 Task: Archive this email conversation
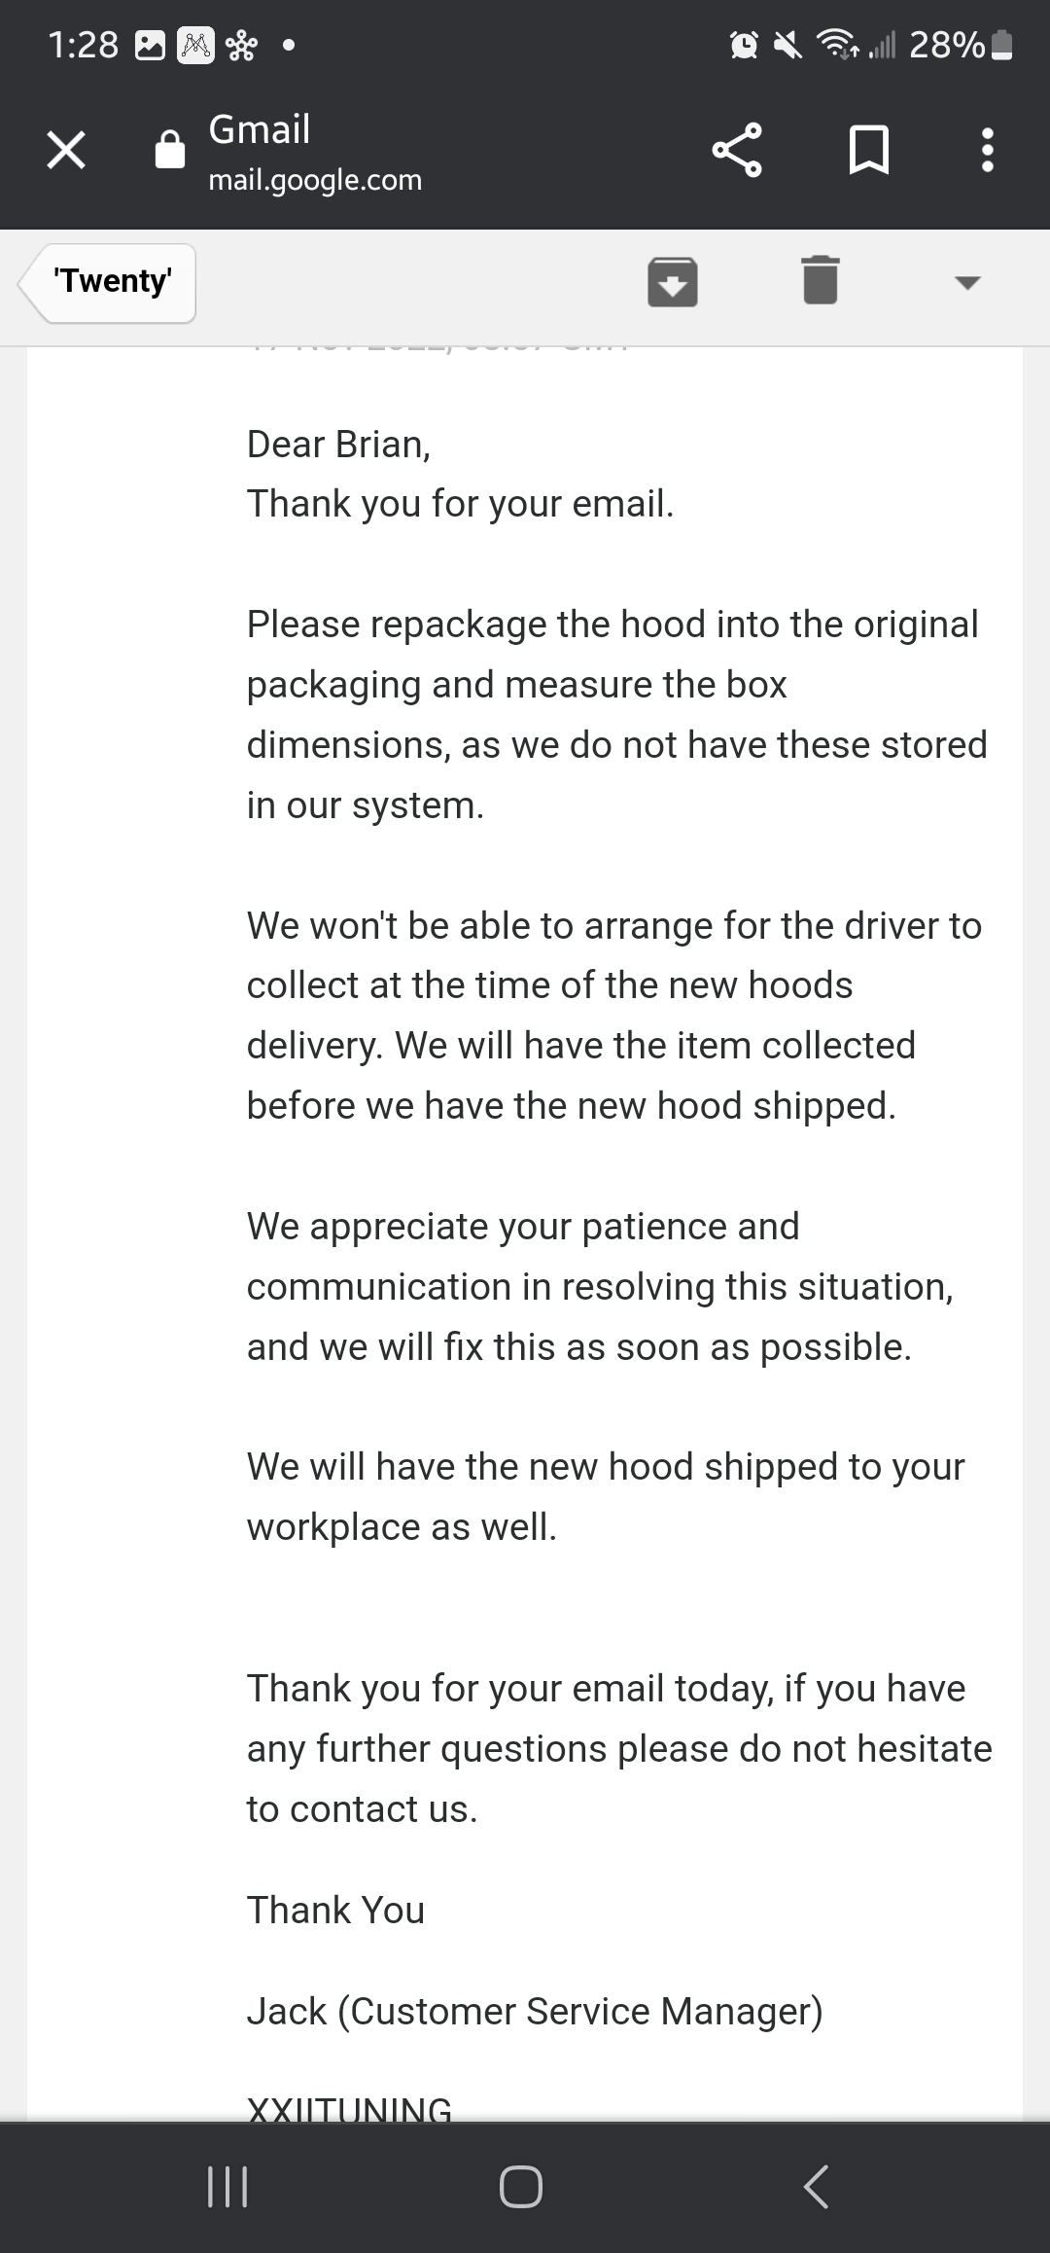(673, 282)
